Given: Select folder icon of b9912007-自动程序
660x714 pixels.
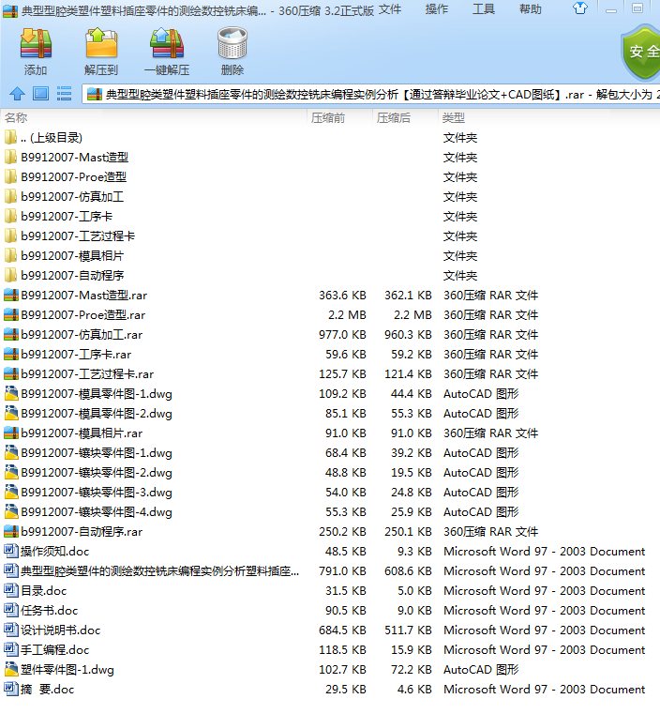Looking at the screenshot, I should (10, 276).
